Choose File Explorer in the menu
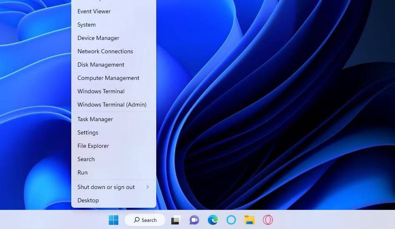This screenshot has height=229, width=395. (x=114, y=146)
